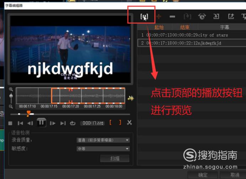Jump to end of the clip
Screen dimensions: 246x179
coord(63,123)
